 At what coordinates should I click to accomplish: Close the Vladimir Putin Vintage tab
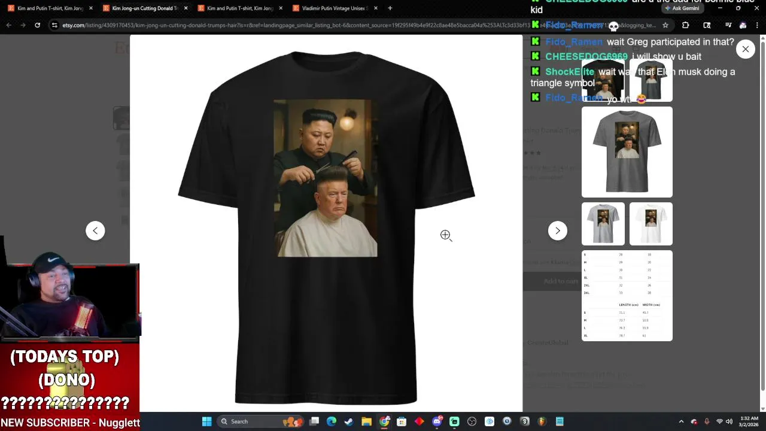375,8
